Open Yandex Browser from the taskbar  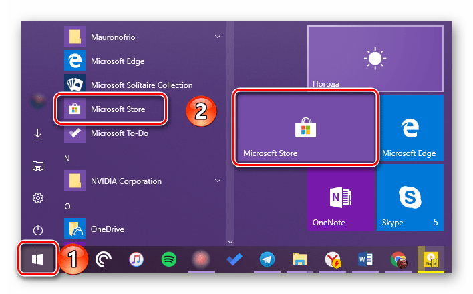[333, 259]
